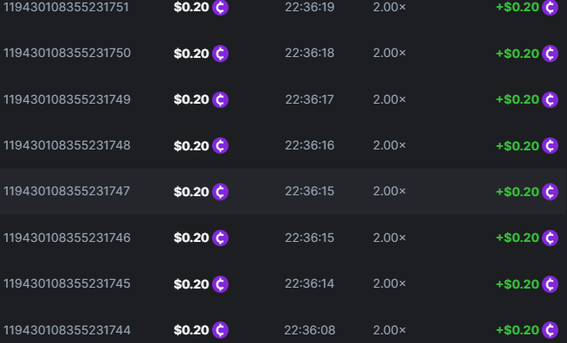This screenshot has height=343, width=567.
Task: Click coin icon beside bet amount at 22:36:16
Action: (220, 145)
